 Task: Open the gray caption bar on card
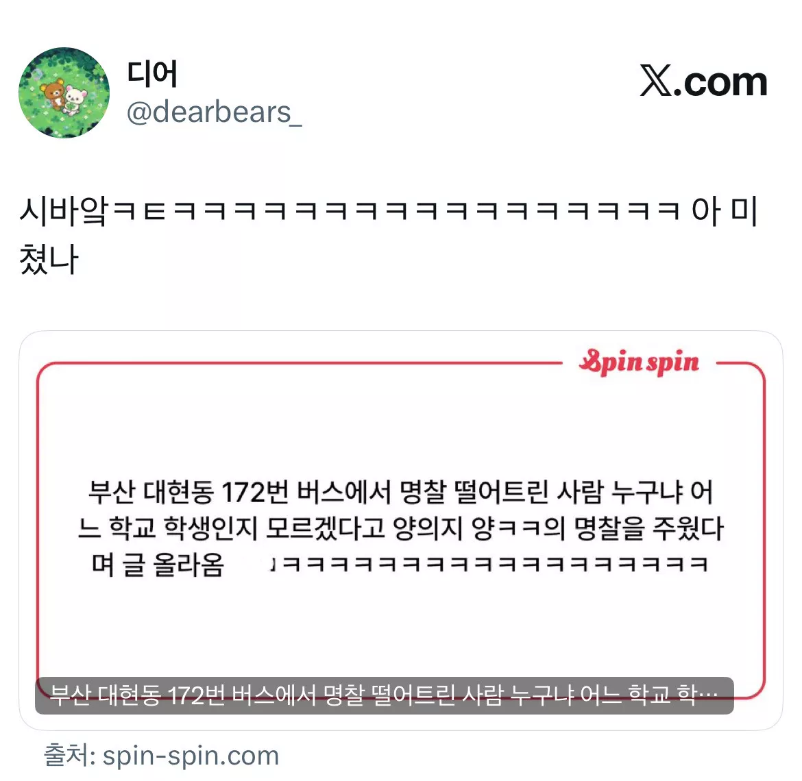coord(384,695)
